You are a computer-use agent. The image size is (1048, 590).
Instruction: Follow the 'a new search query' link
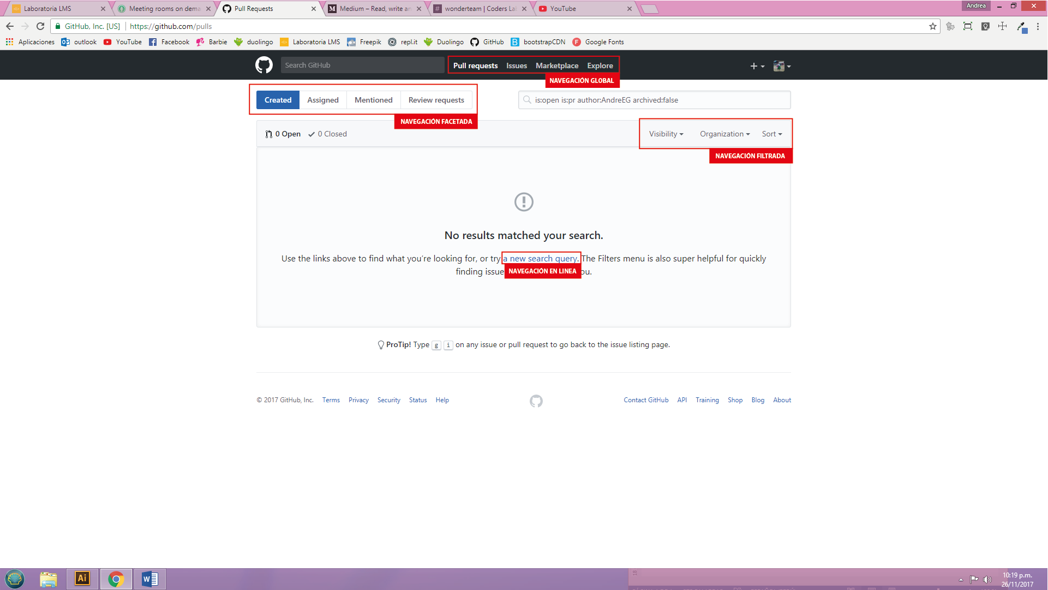[540, 259]
